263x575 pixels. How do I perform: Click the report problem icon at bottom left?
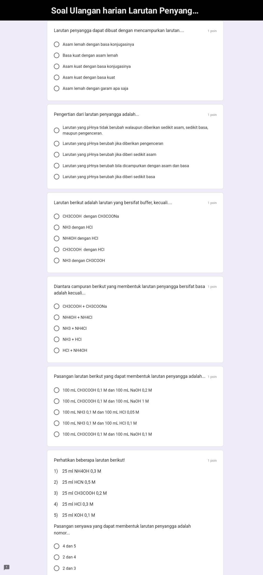click(7, 567)
